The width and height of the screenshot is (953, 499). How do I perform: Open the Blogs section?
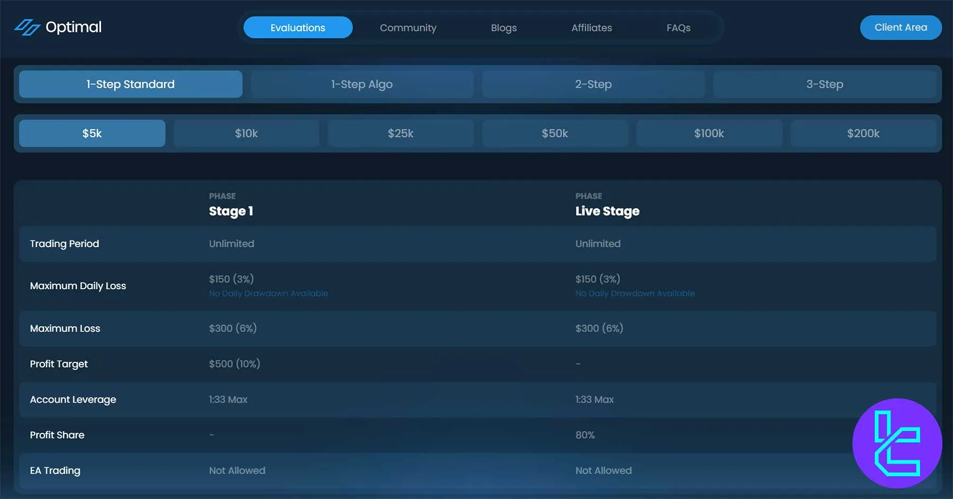coord(504,28)
